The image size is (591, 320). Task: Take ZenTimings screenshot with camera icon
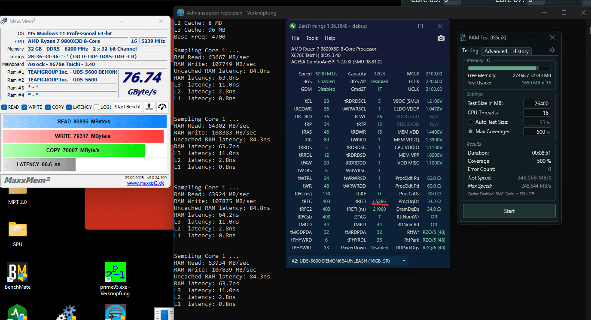point(441,38)
